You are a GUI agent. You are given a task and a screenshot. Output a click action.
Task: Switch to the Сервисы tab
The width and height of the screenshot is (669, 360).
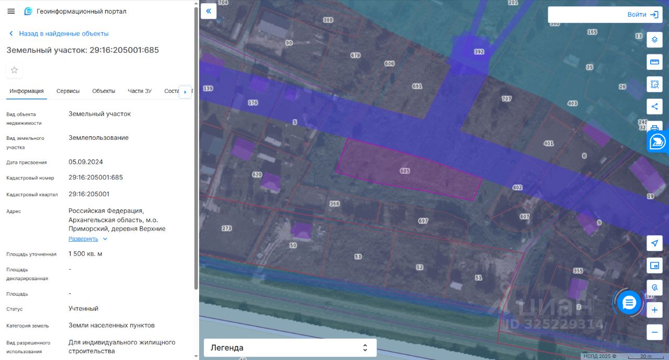[68, 91]
